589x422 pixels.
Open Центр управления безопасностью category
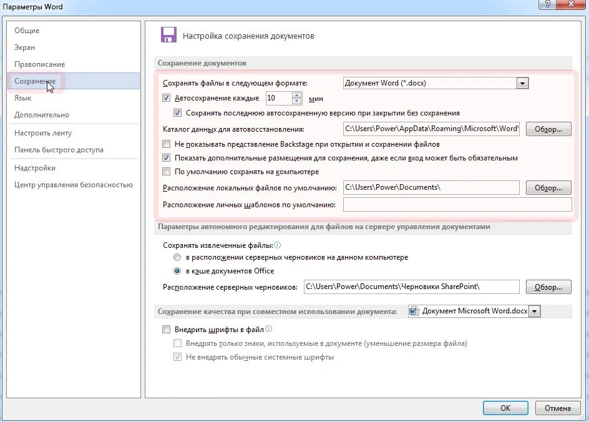click(x=73, y=185)
